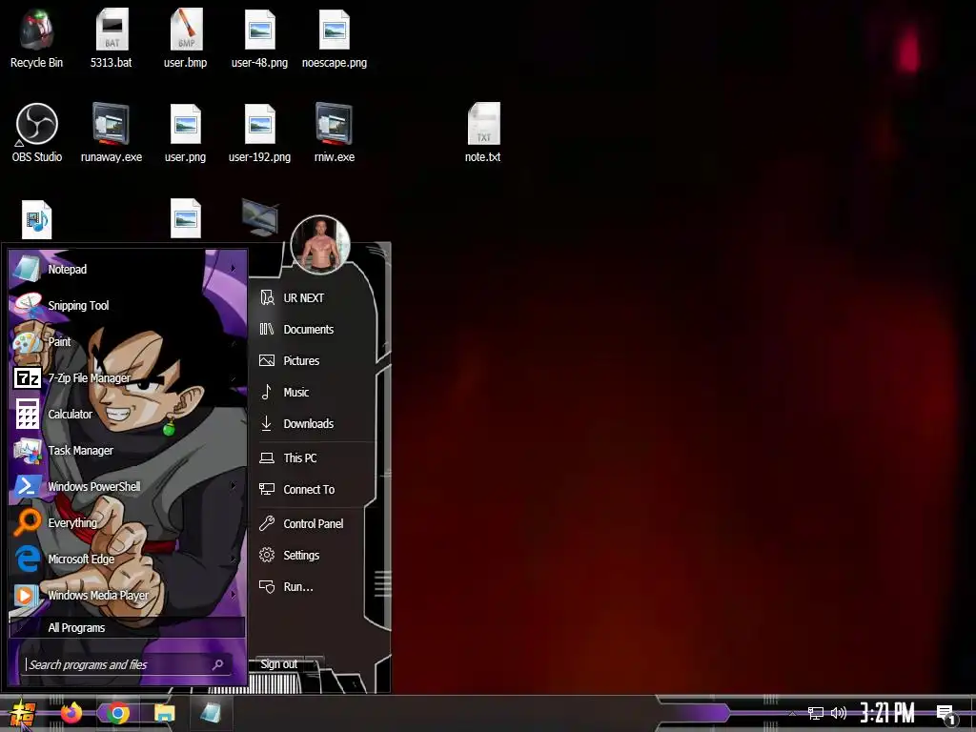
Task: Select runaway.exe on the desktop
Action: pos(112,132)
